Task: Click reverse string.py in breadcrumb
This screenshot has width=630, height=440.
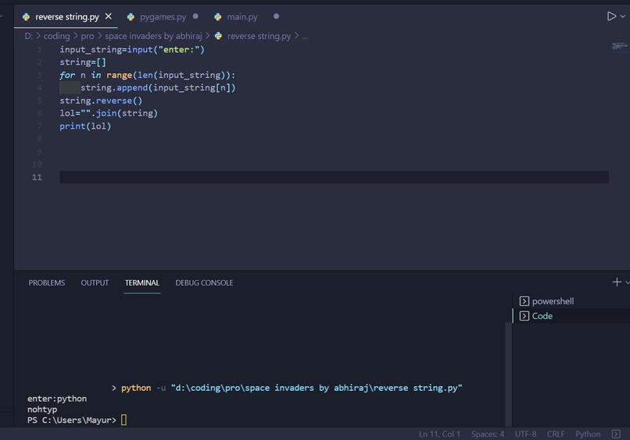Action: pyautogui.click(x=260, y=36)
